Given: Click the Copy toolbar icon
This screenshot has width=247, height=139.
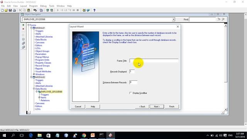Looking at the screenshot, I should 24,10.
